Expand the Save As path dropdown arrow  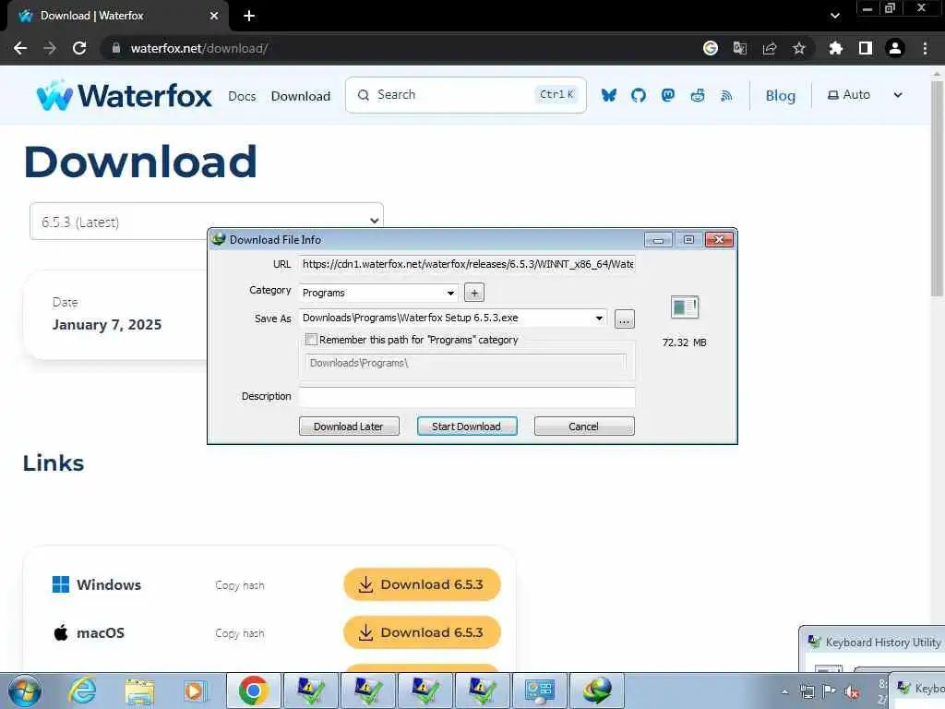pyautogui.click(x=599, y=318)
